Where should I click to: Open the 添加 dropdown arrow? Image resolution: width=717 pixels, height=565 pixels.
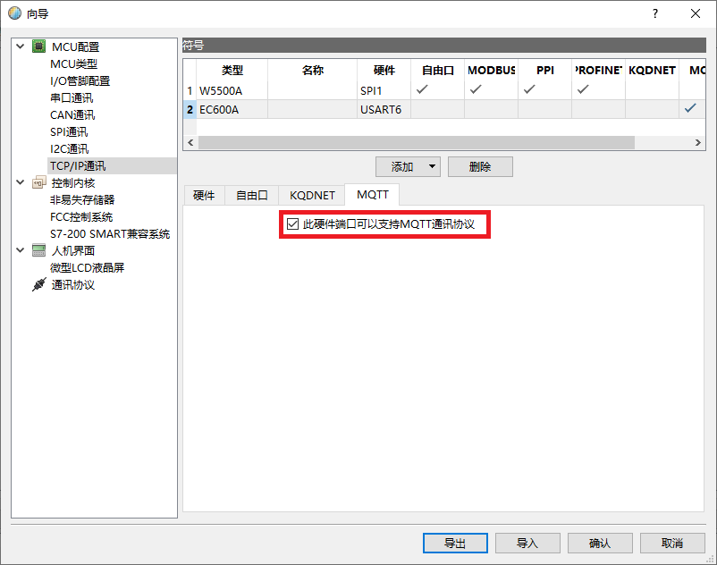[x=432, y=166]
